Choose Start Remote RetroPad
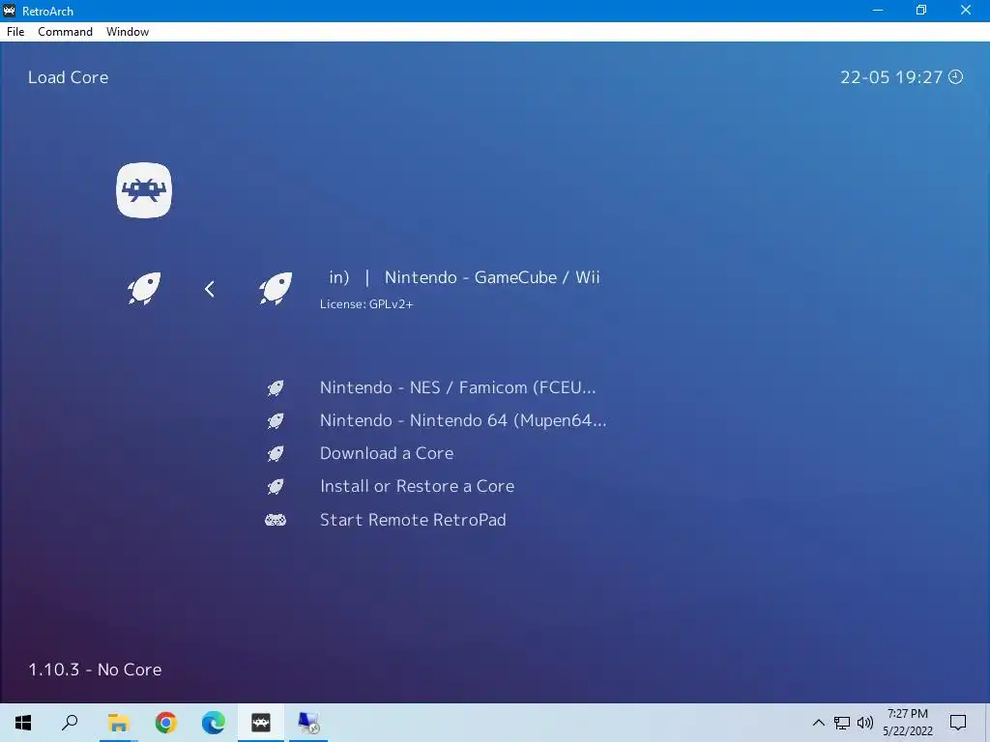The height and width of the screenshot is (742, 990). pos(413,520)
